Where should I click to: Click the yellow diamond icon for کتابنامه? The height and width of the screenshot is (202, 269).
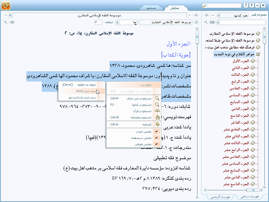pos(158,124)
